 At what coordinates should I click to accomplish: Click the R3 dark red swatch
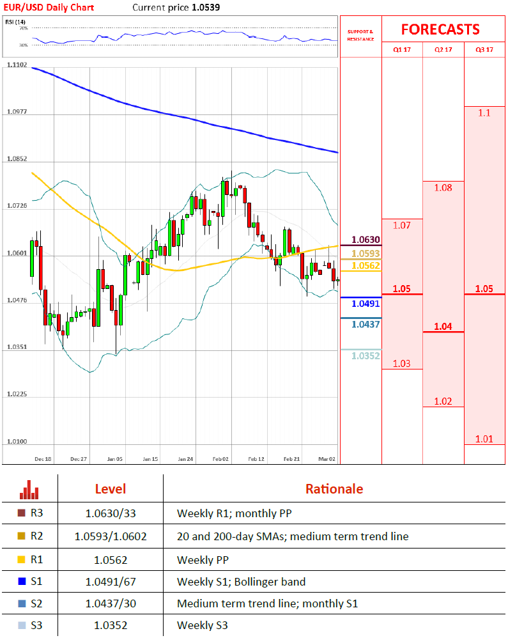[x=22, y=513]
